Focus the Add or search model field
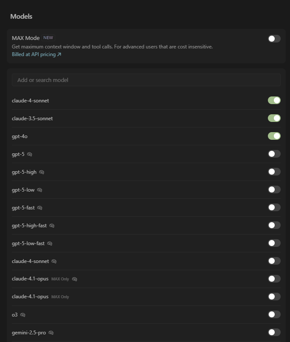Image resolution: width=290 pixels, height=342 pixels. [x=146, y=80]
